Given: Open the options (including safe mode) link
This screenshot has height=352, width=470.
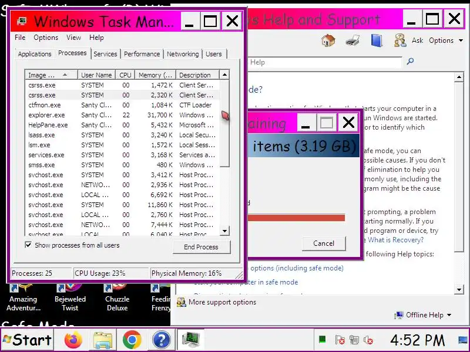Looking at the screenshot, I should click(297, 268).
